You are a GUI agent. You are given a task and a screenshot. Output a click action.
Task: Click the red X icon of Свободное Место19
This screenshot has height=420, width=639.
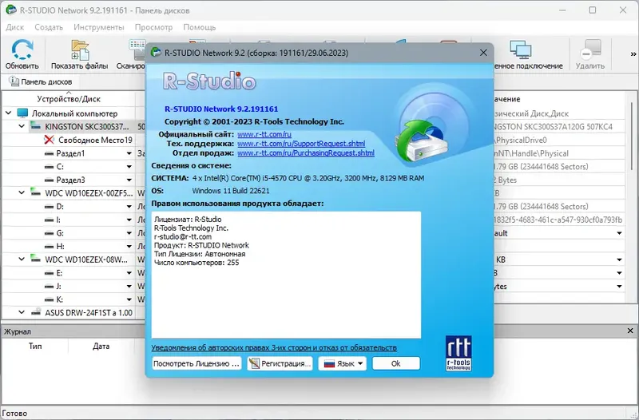(x=49, y=140)
